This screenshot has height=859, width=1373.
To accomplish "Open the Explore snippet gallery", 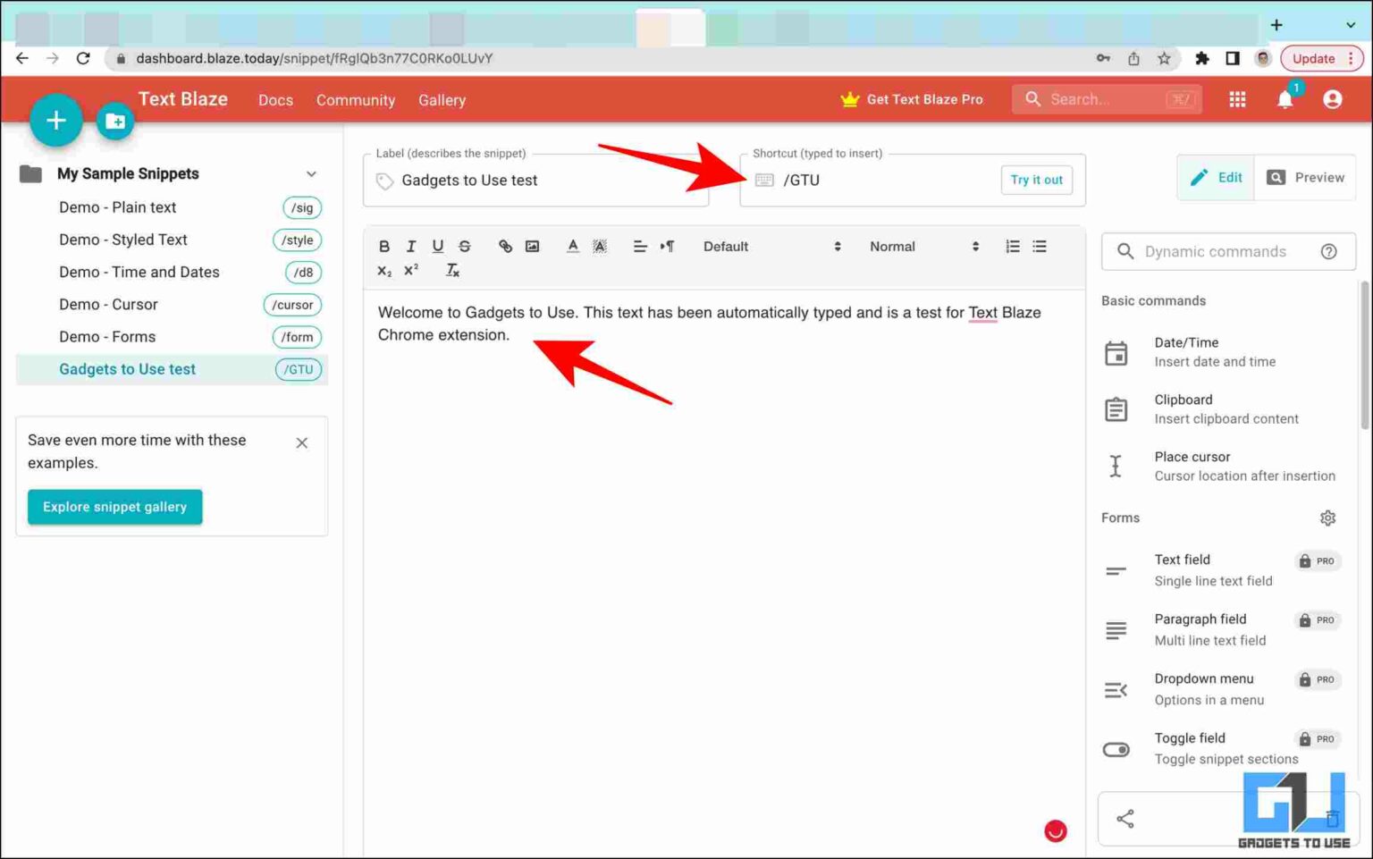I will tap(114, 507).
